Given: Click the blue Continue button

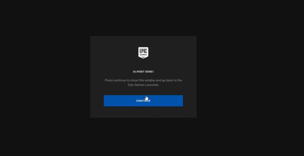Looking at the screenshot, I should pyautogui.click(x=143, y=101).
